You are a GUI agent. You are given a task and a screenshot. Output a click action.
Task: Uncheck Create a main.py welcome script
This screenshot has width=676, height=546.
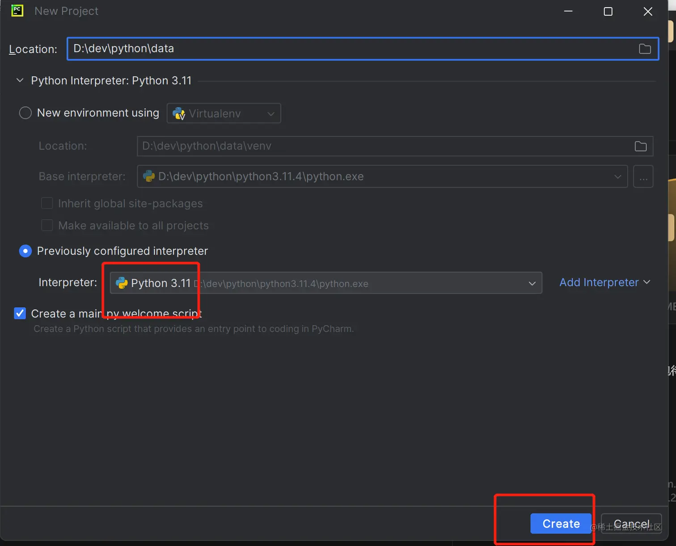[20, 313]
